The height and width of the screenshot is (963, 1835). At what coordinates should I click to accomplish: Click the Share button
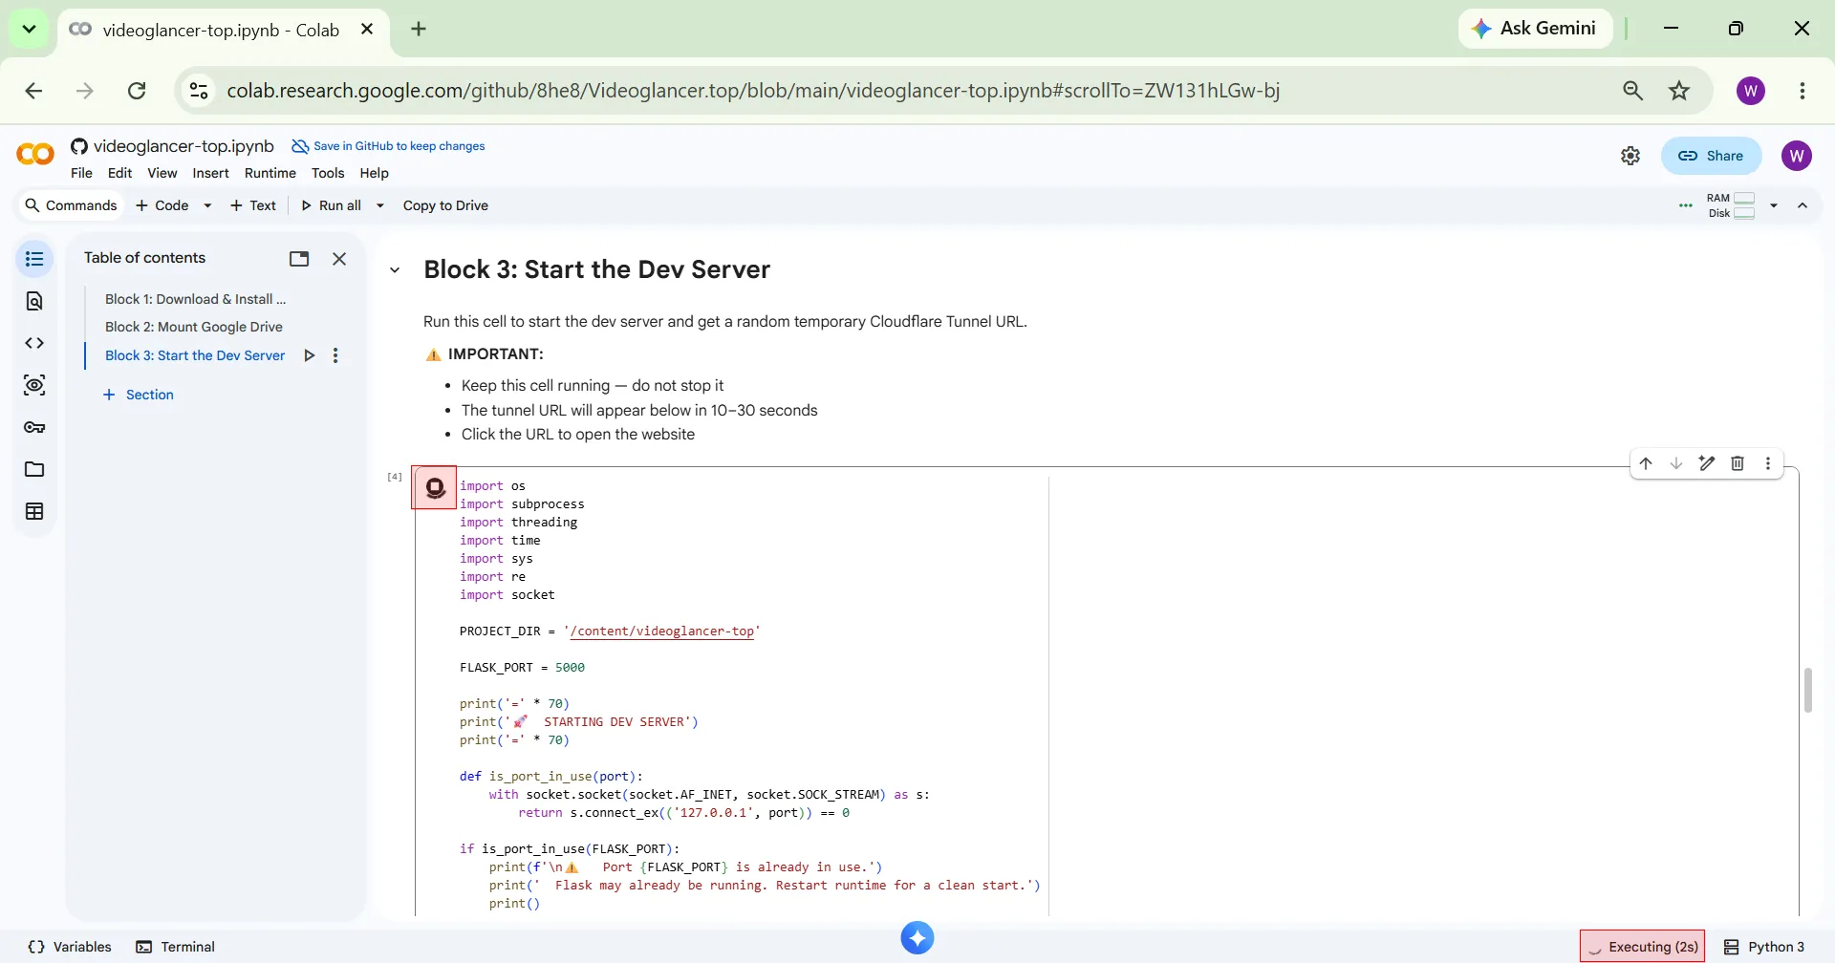coord(1711,156)
